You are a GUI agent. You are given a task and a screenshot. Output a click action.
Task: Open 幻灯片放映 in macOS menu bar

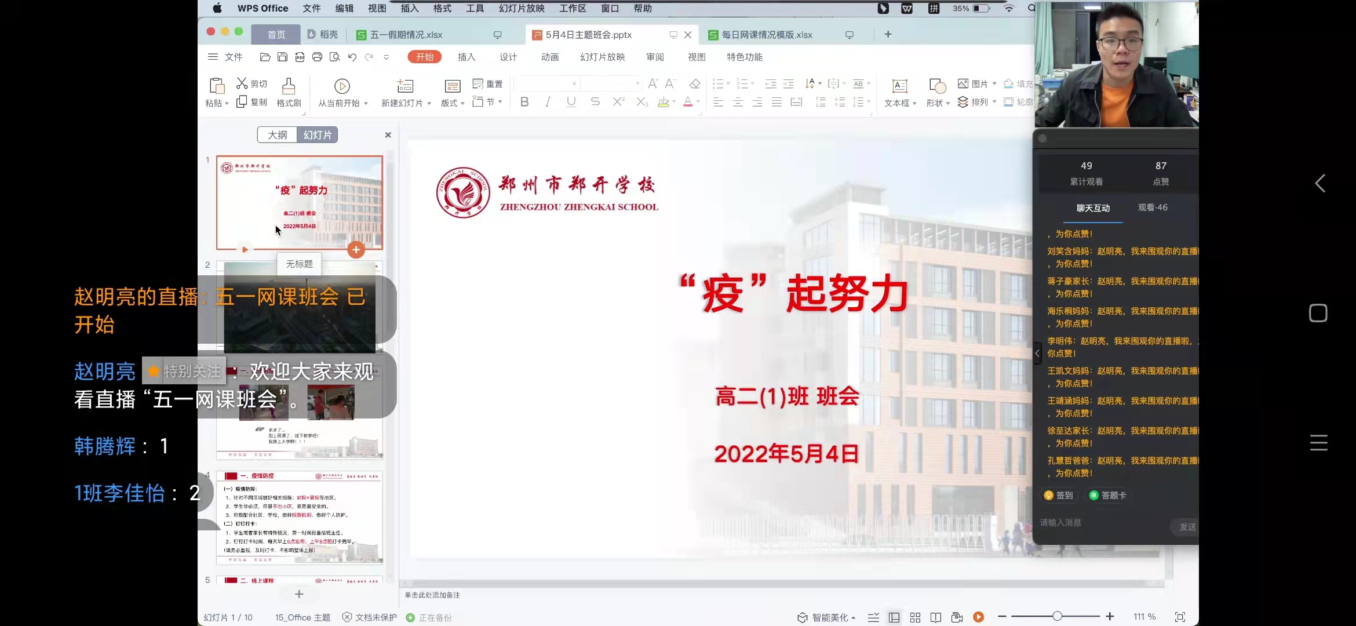(x=522, y=8)
